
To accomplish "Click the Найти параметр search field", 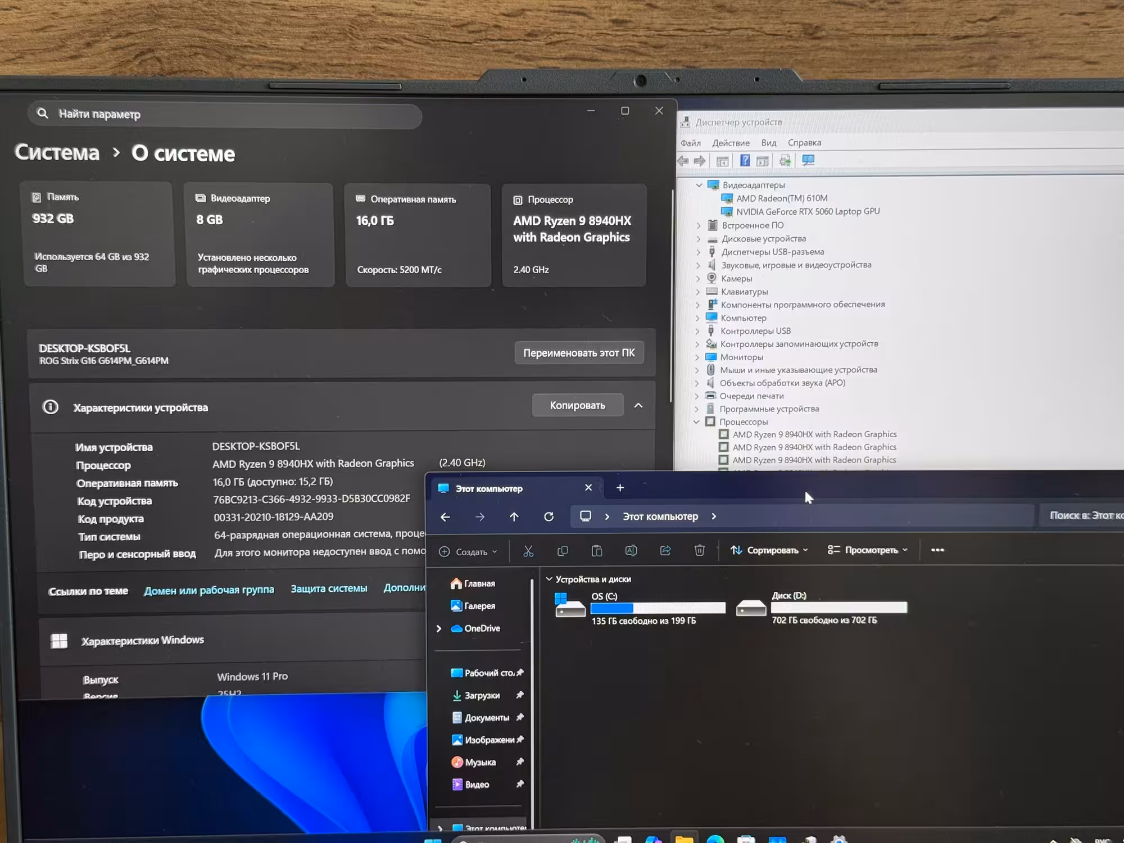I will 225,115.
